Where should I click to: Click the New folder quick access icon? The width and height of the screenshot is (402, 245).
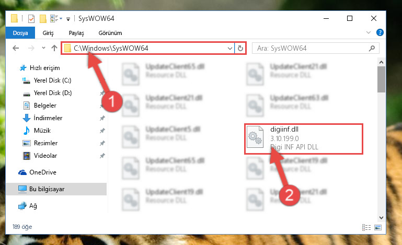point(43,19)
